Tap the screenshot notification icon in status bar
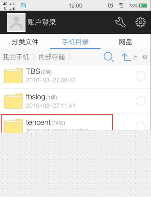Image resolution: width=151 pixels, height=197 pixels. pyautogui.click(x=24, y=5)
